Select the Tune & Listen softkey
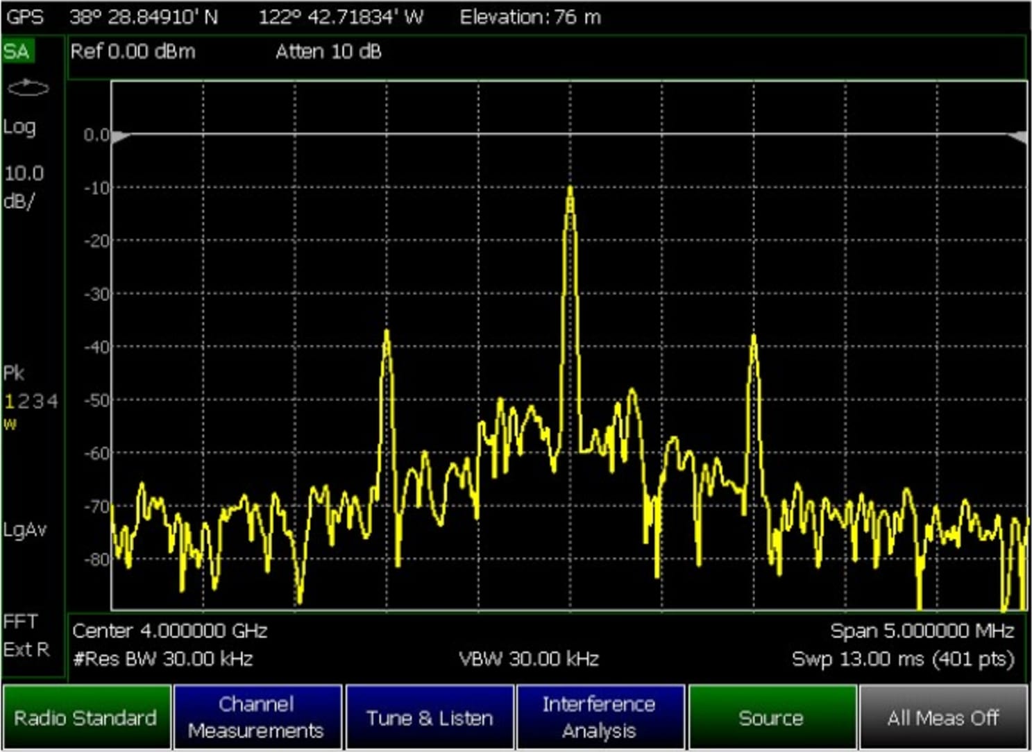The height and width of the screenshot is (752, 1032). coord(430,717)
